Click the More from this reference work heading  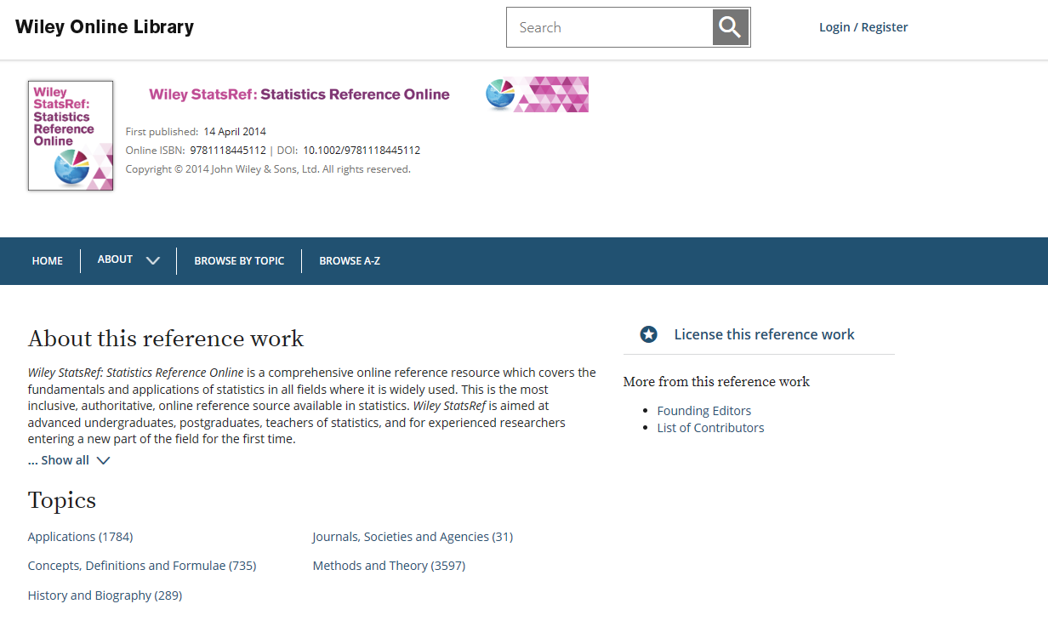tap(716, 382)
